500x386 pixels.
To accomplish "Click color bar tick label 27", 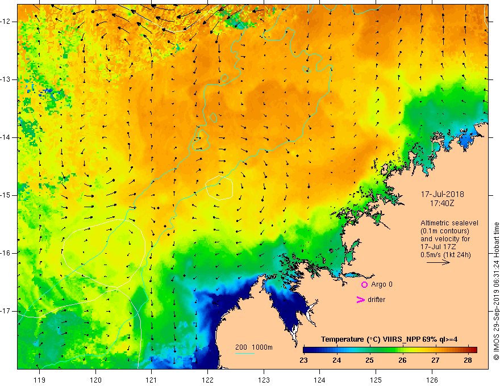I will click(435, 360).
